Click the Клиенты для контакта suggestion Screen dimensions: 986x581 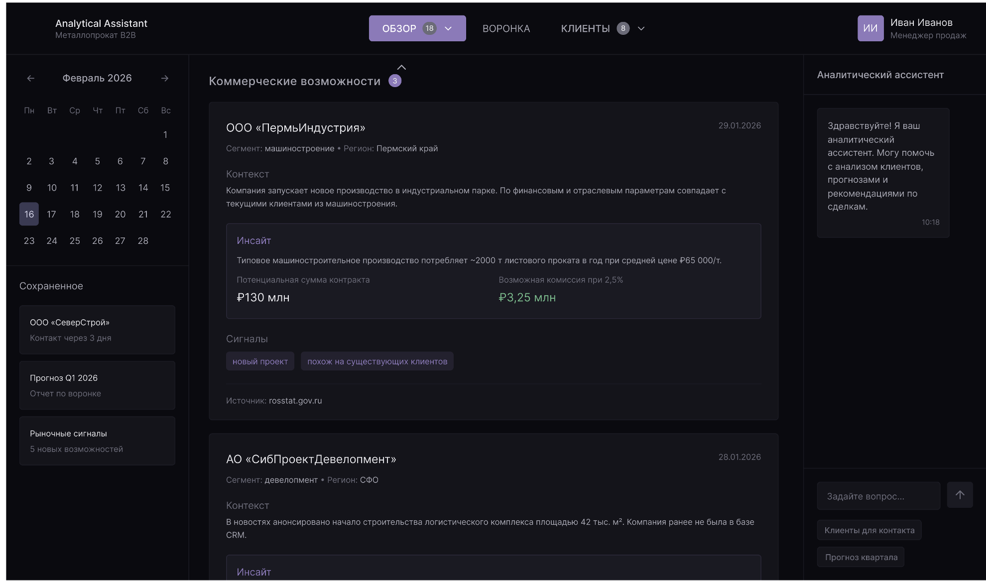click(869, 530)
